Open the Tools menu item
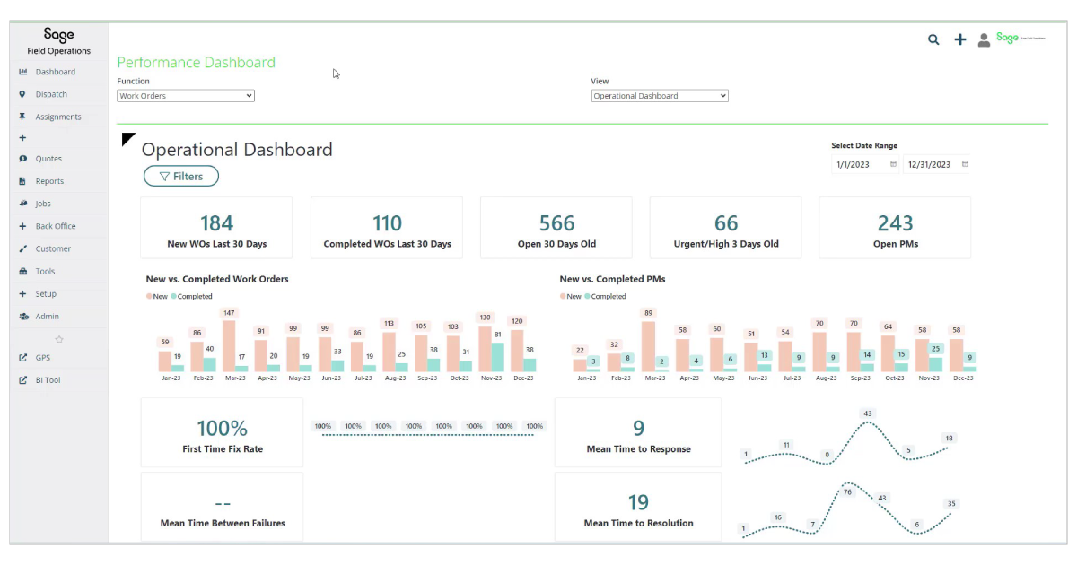 click(45, 271)
